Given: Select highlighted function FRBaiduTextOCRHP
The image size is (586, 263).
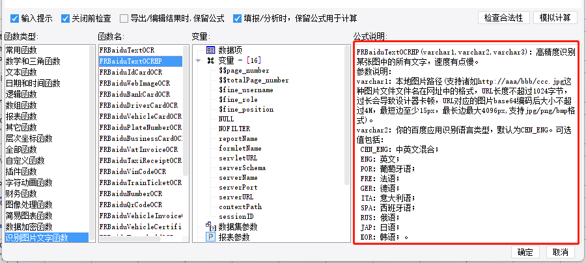Looking at the screenshot, I should click(141, 61).
